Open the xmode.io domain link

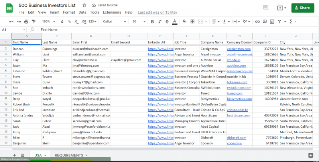point(234,60)
